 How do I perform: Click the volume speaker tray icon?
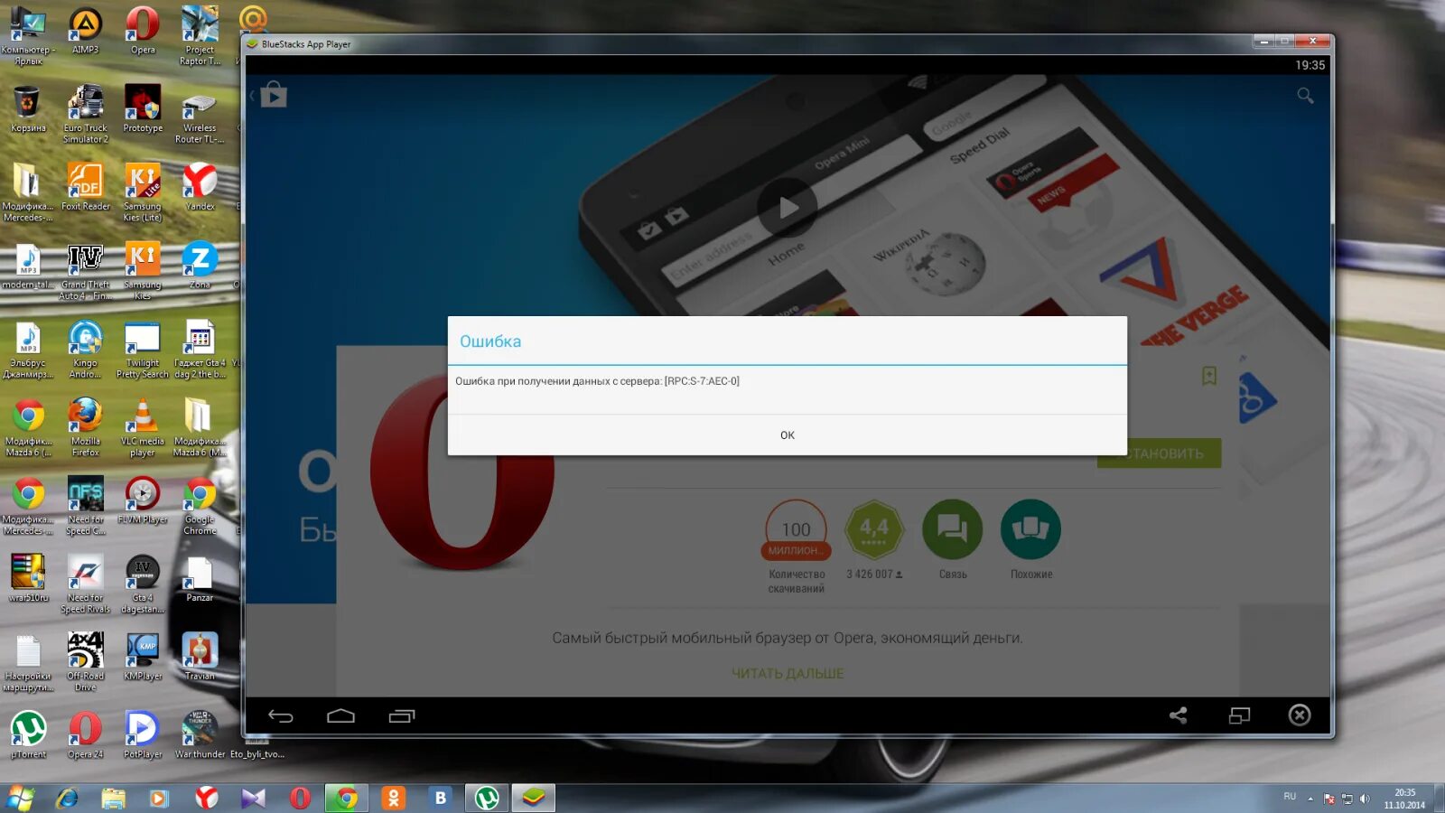pyautogui.click(x=1365, y=799)
